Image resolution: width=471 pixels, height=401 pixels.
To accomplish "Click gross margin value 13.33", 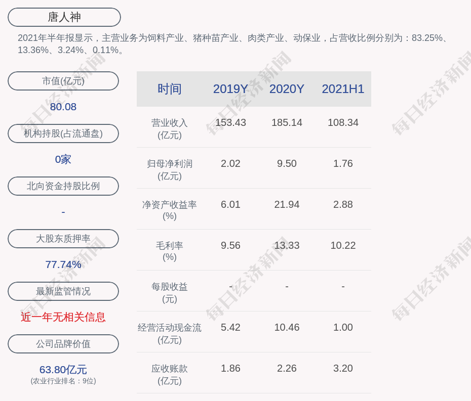I will 287,246.
